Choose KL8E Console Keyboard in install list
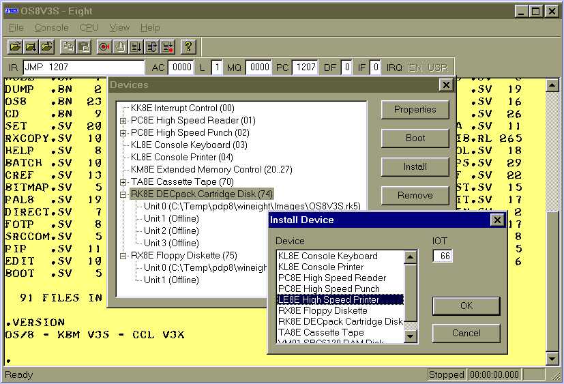Viewport: 564px width, 384px height. (x=340, y=256)
